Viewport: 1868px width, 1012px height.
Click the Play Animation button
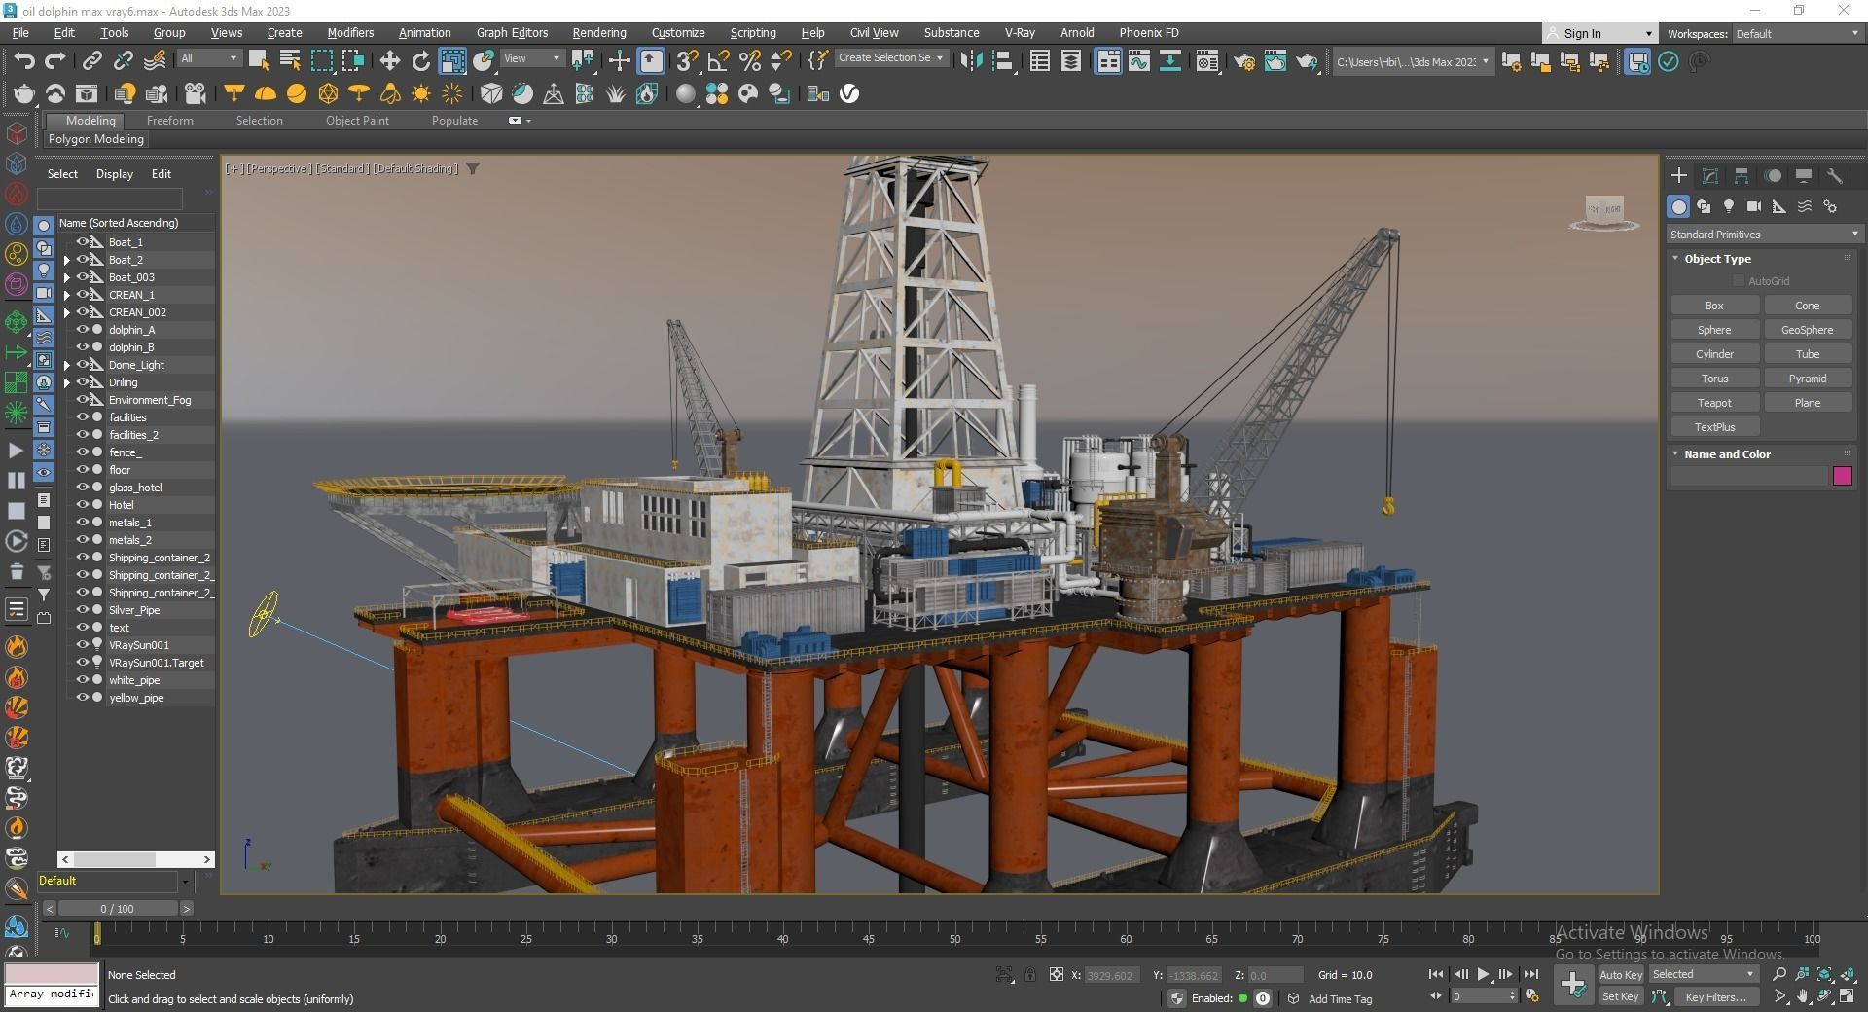coord(1483,974)
